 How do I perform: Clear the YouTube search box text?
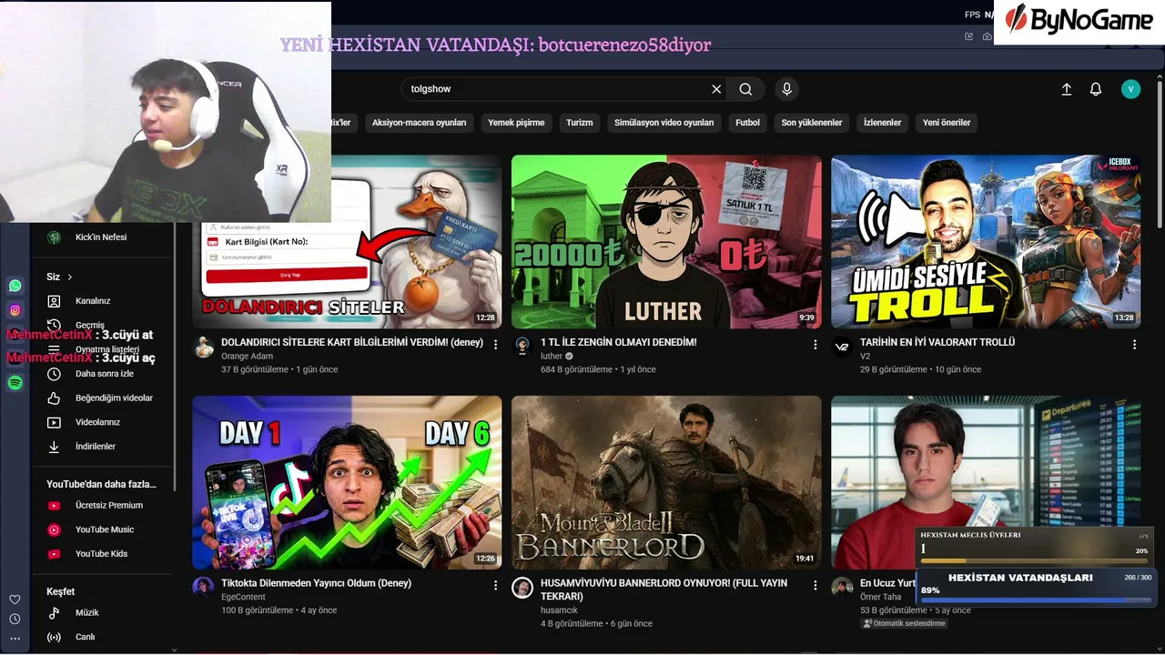(x=716, y=89)
